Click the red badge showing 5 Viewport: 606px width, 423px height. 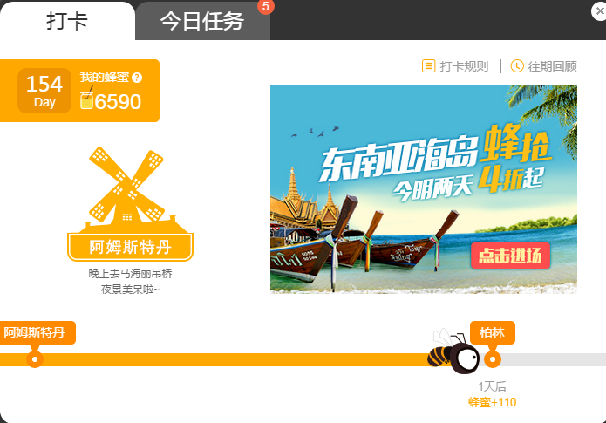(266, 6)
